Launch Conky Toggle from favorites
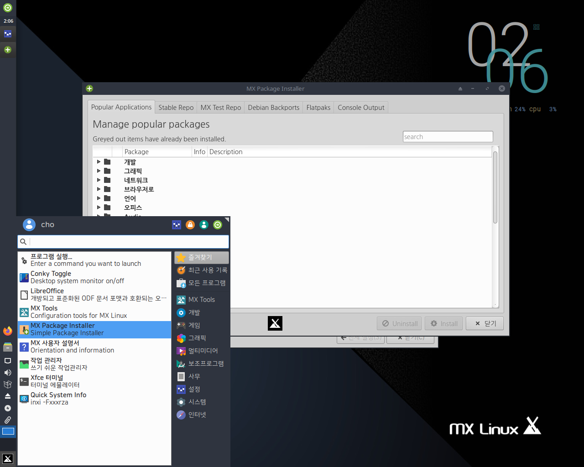Viewport: 584px width, 467px height. click(94, 277)
